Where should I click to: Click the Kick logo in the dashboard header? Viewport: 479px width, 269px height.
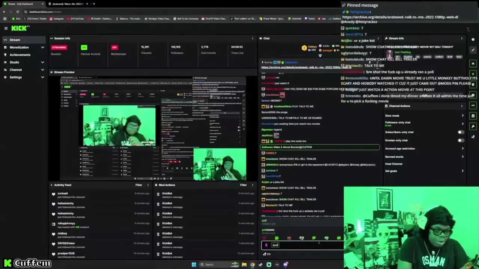[x=19, y=28]
